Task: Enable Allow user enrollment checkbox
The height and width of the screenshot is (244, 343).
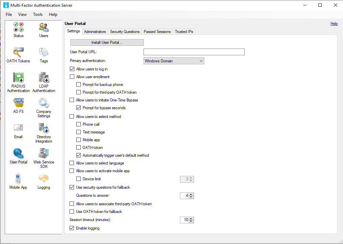Action: click(72, 77)
